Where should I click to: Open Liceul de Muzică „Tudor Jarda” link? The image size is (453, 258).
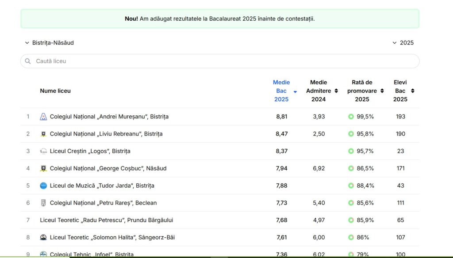102,186
